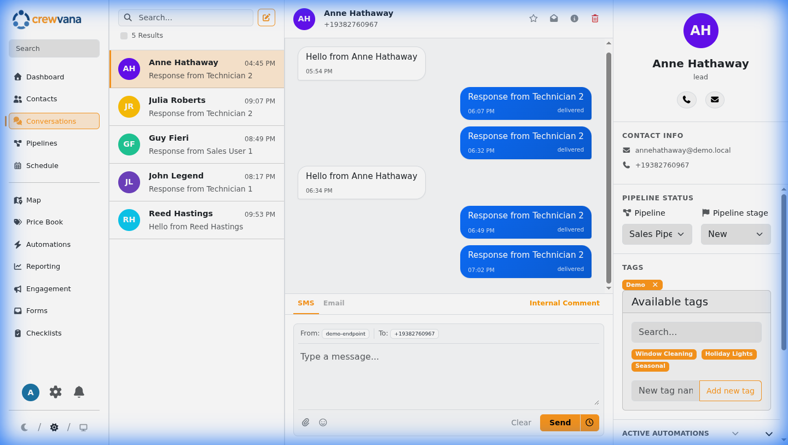Call Anne Hathaway using the phone icon

pyautogui.click(x=687, y=100)
